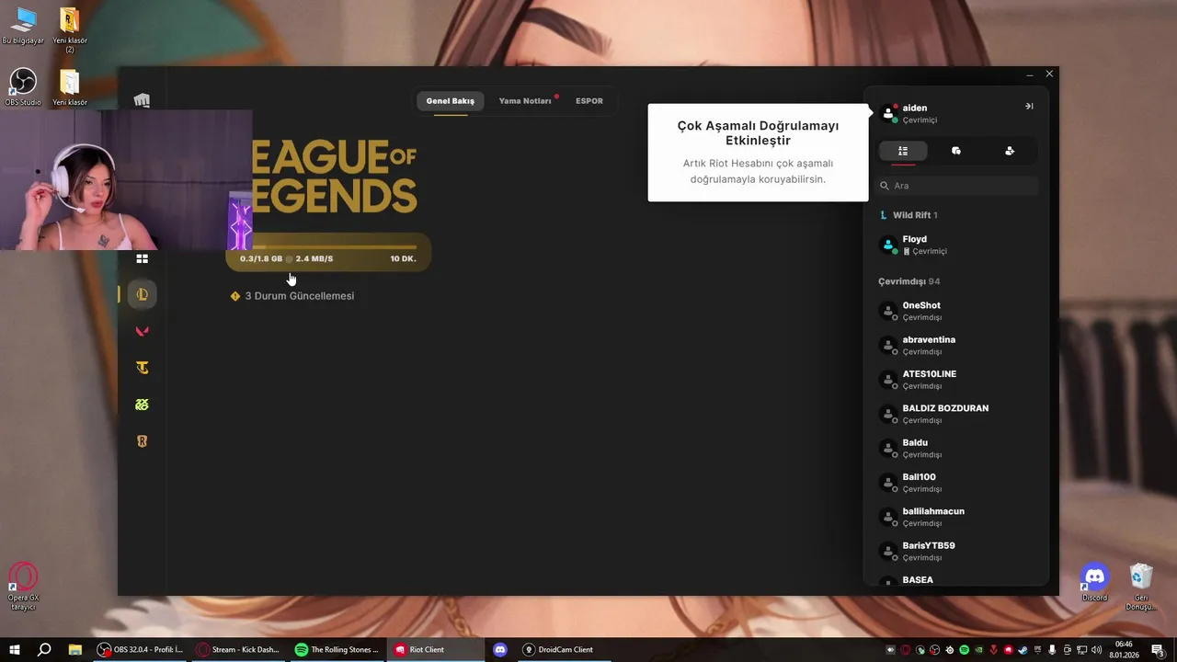
Task: Click friend abraventina in offline list
Action: 956,345
